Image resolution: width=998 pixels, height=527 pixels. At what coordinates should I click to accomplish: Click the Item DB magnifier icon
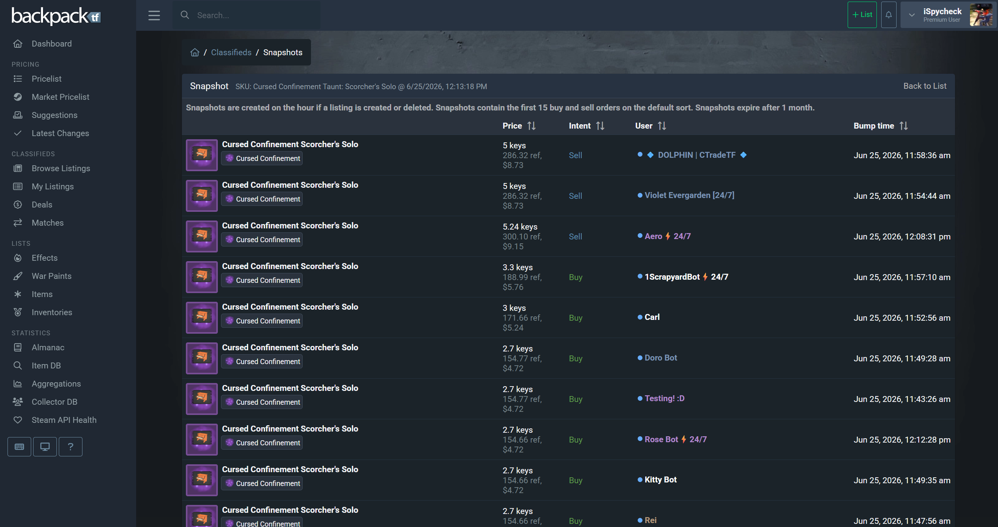pos(18,366)
